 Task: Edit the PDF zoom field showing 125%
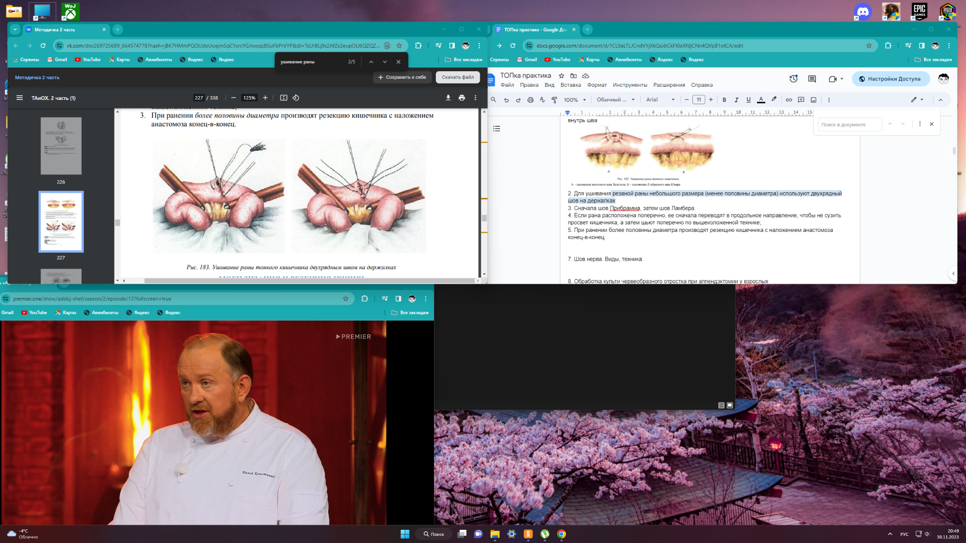coord(249,98)
